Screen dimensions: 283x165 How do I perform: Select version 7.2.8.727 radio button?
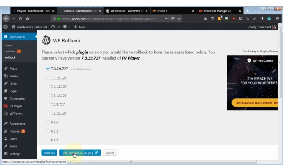pos(48,104)
